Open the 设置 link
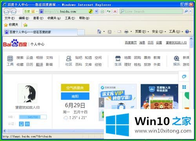196x141 pixels. point(159,42)
